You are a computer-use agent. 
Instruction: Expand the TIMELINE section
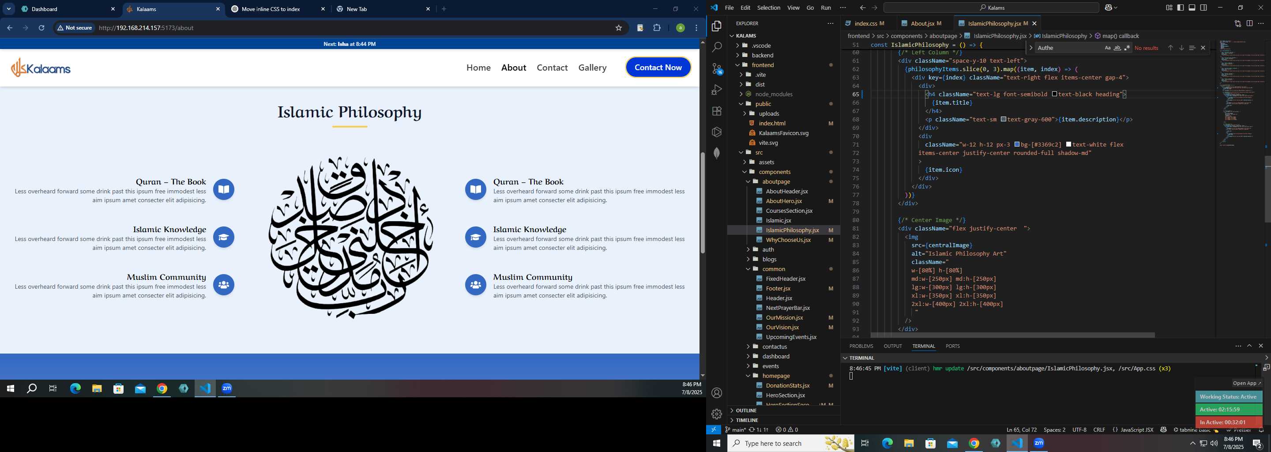[783, 420]
